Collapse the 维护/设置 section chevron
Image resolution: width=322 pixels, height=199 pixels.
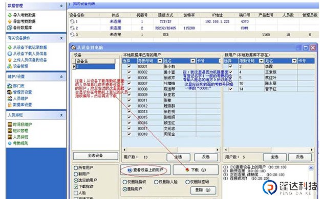click(x=61, y=77)
